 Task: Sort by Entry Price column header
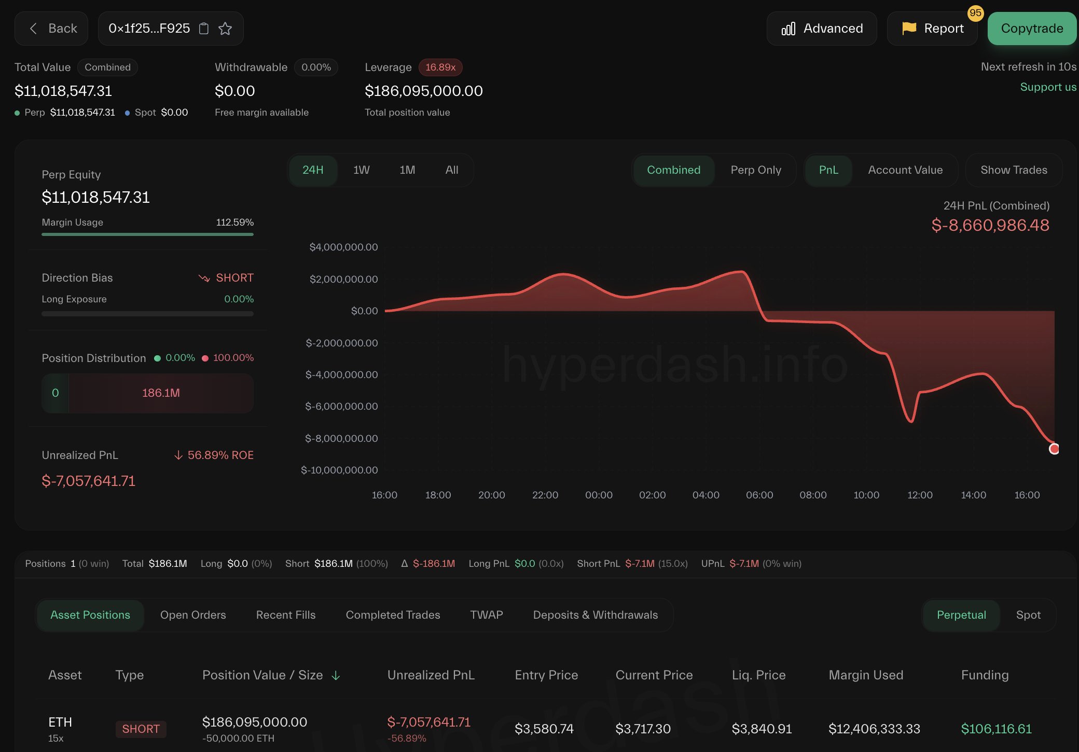pyautogui.click(x=546, y=675)
